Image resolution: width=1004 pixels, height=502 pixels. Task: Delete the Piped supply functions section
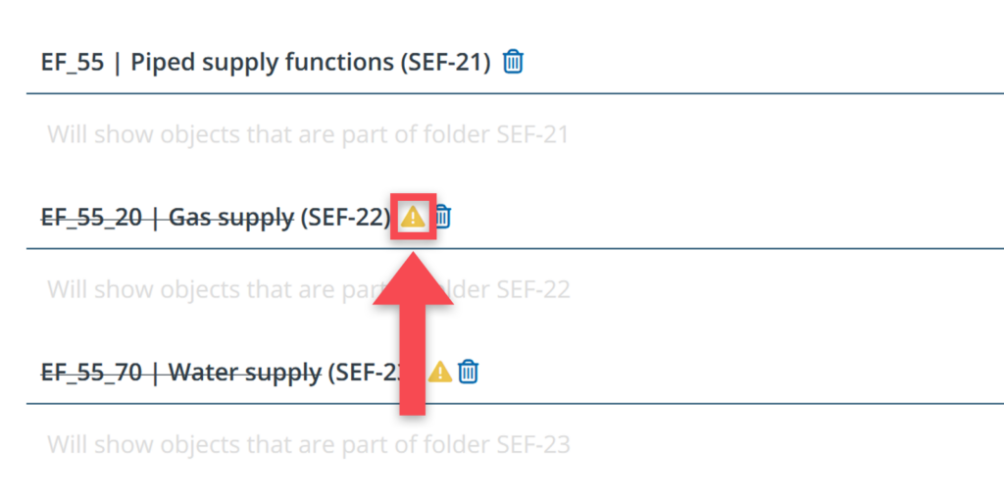(513, 63)
